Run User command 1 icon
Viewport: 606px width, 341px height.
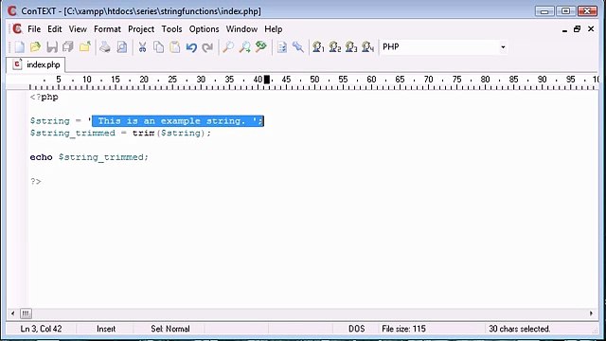(x=318, y=47)
